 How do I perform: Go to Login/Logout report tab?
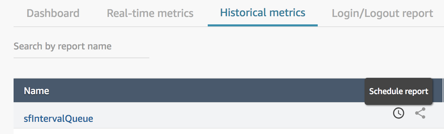click(383, 13)
